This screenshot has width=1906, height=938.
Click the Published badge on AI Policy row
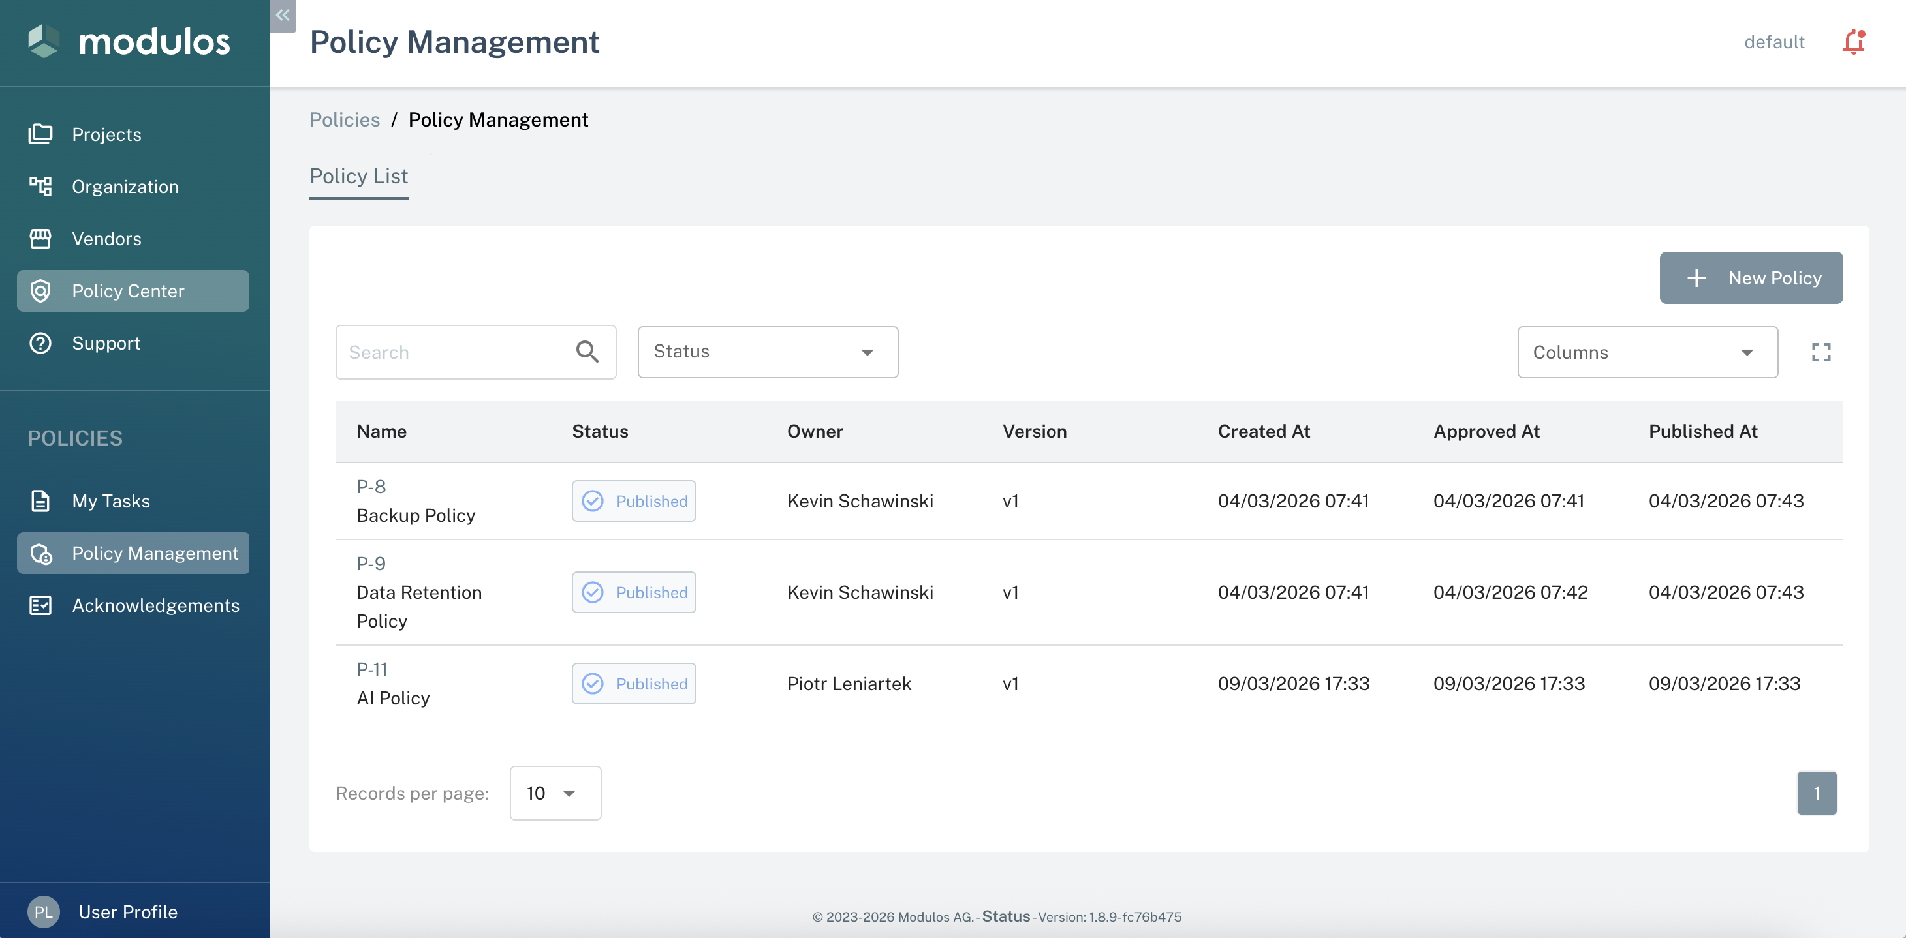point(633,683)
